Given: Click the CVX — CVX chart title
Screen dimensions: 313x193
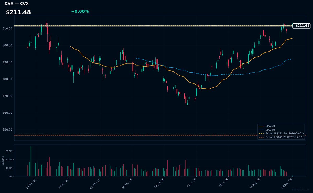Looking at the screenshot, I should click(x=17, y=4).
